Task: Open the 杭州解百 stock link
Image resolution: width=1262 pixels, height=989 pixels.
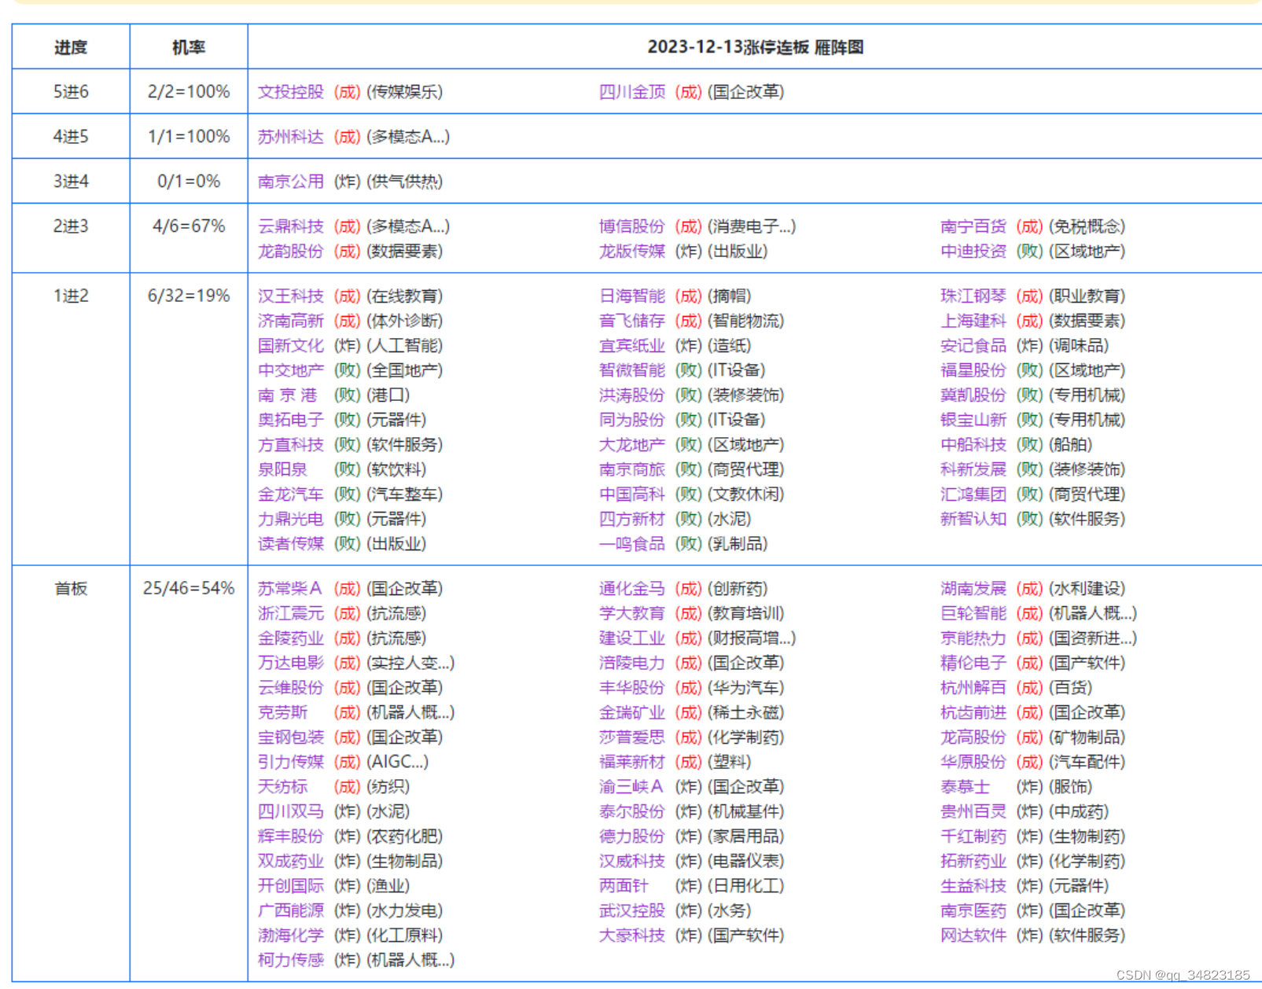Action: pos(973,688)
